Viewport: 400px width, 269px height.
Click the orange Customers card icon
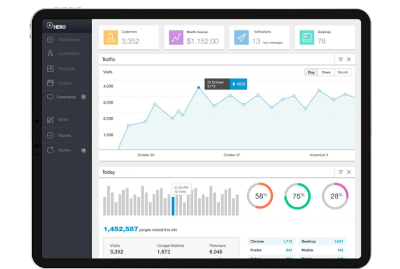click(111, 38)
